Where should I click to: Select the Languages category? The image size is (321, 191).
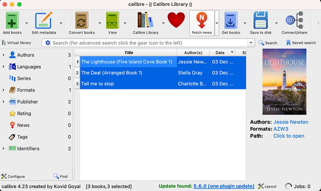pos(29,66)
